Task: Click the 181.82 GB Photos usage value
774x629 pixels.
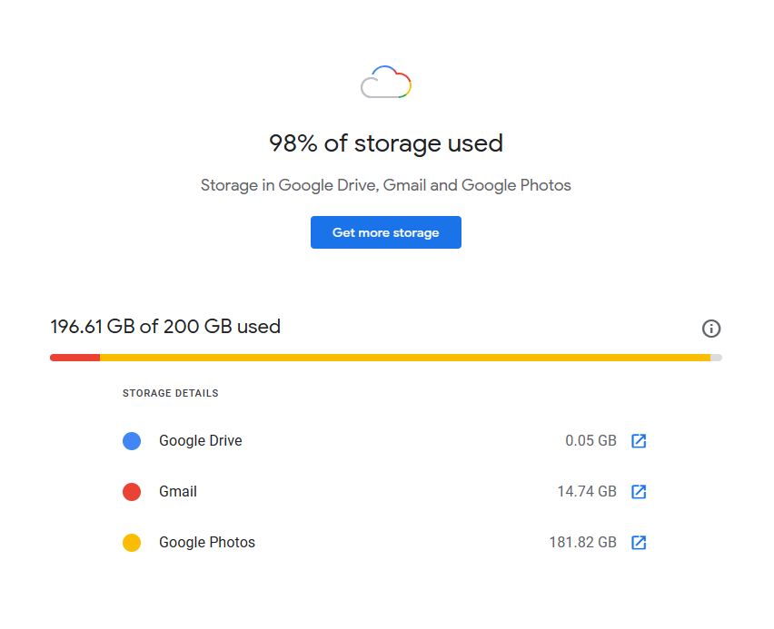Action: coord(582,543)
